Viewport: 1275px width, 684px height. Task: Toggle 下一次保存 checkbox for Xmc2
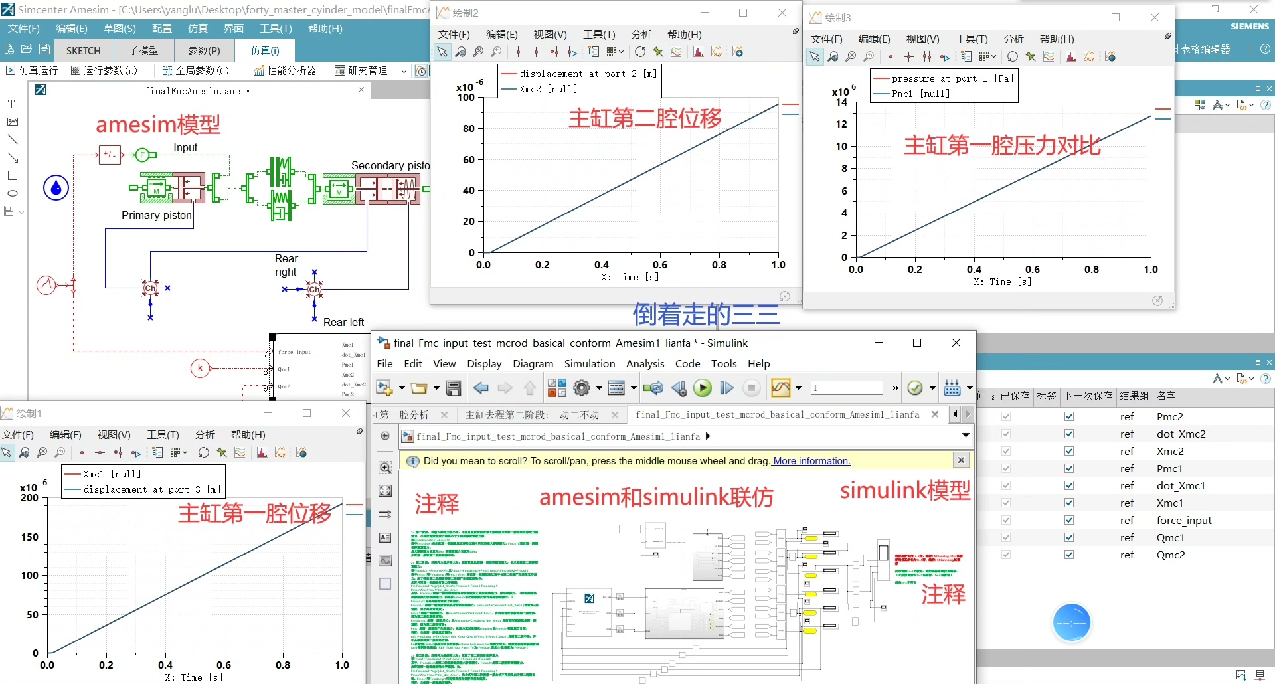[x=1069, y=451]
